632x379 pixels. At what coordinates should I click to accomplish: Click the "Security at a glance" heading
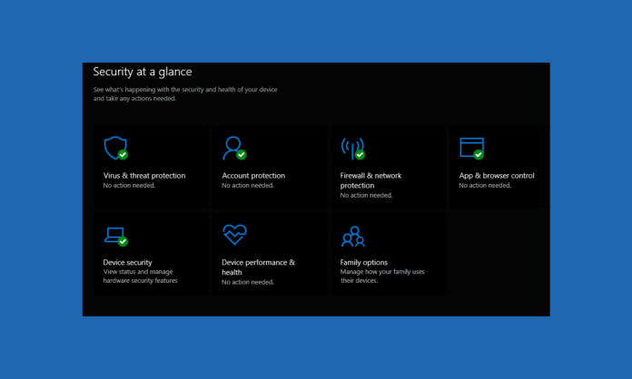(x=143, y=72)
